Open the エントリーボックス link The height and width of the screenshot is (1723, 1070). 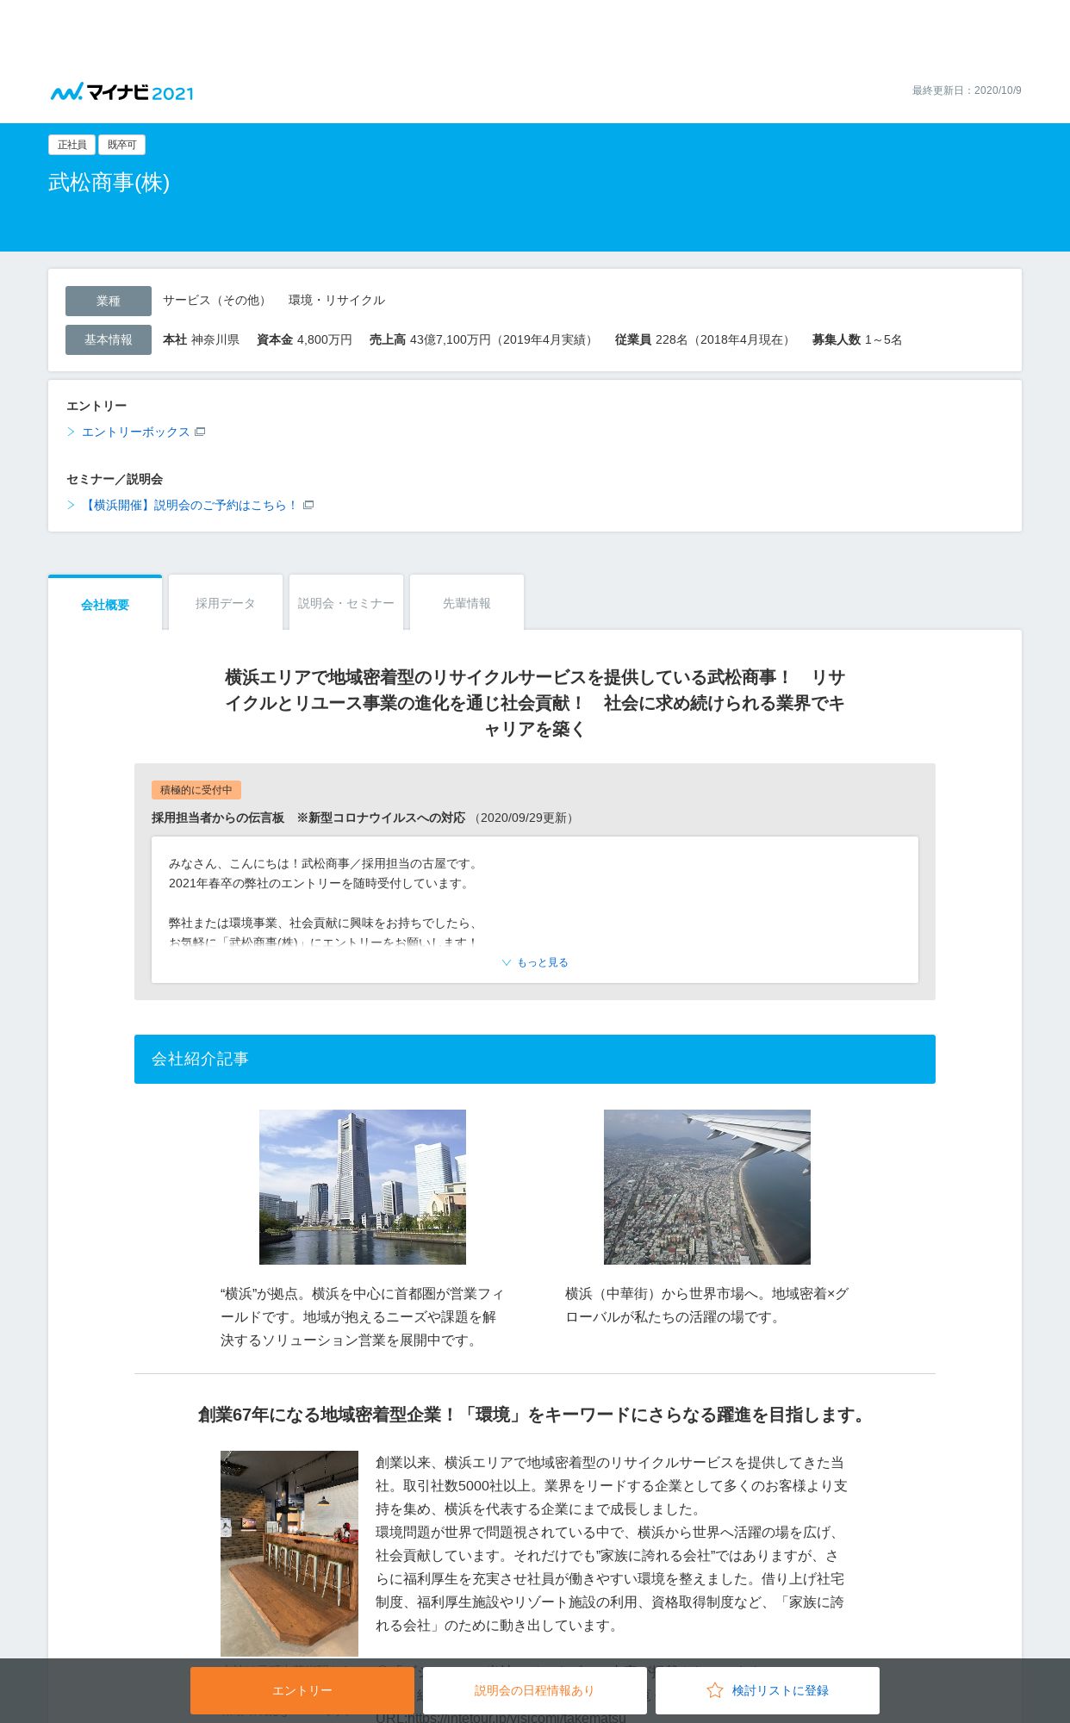135,432
